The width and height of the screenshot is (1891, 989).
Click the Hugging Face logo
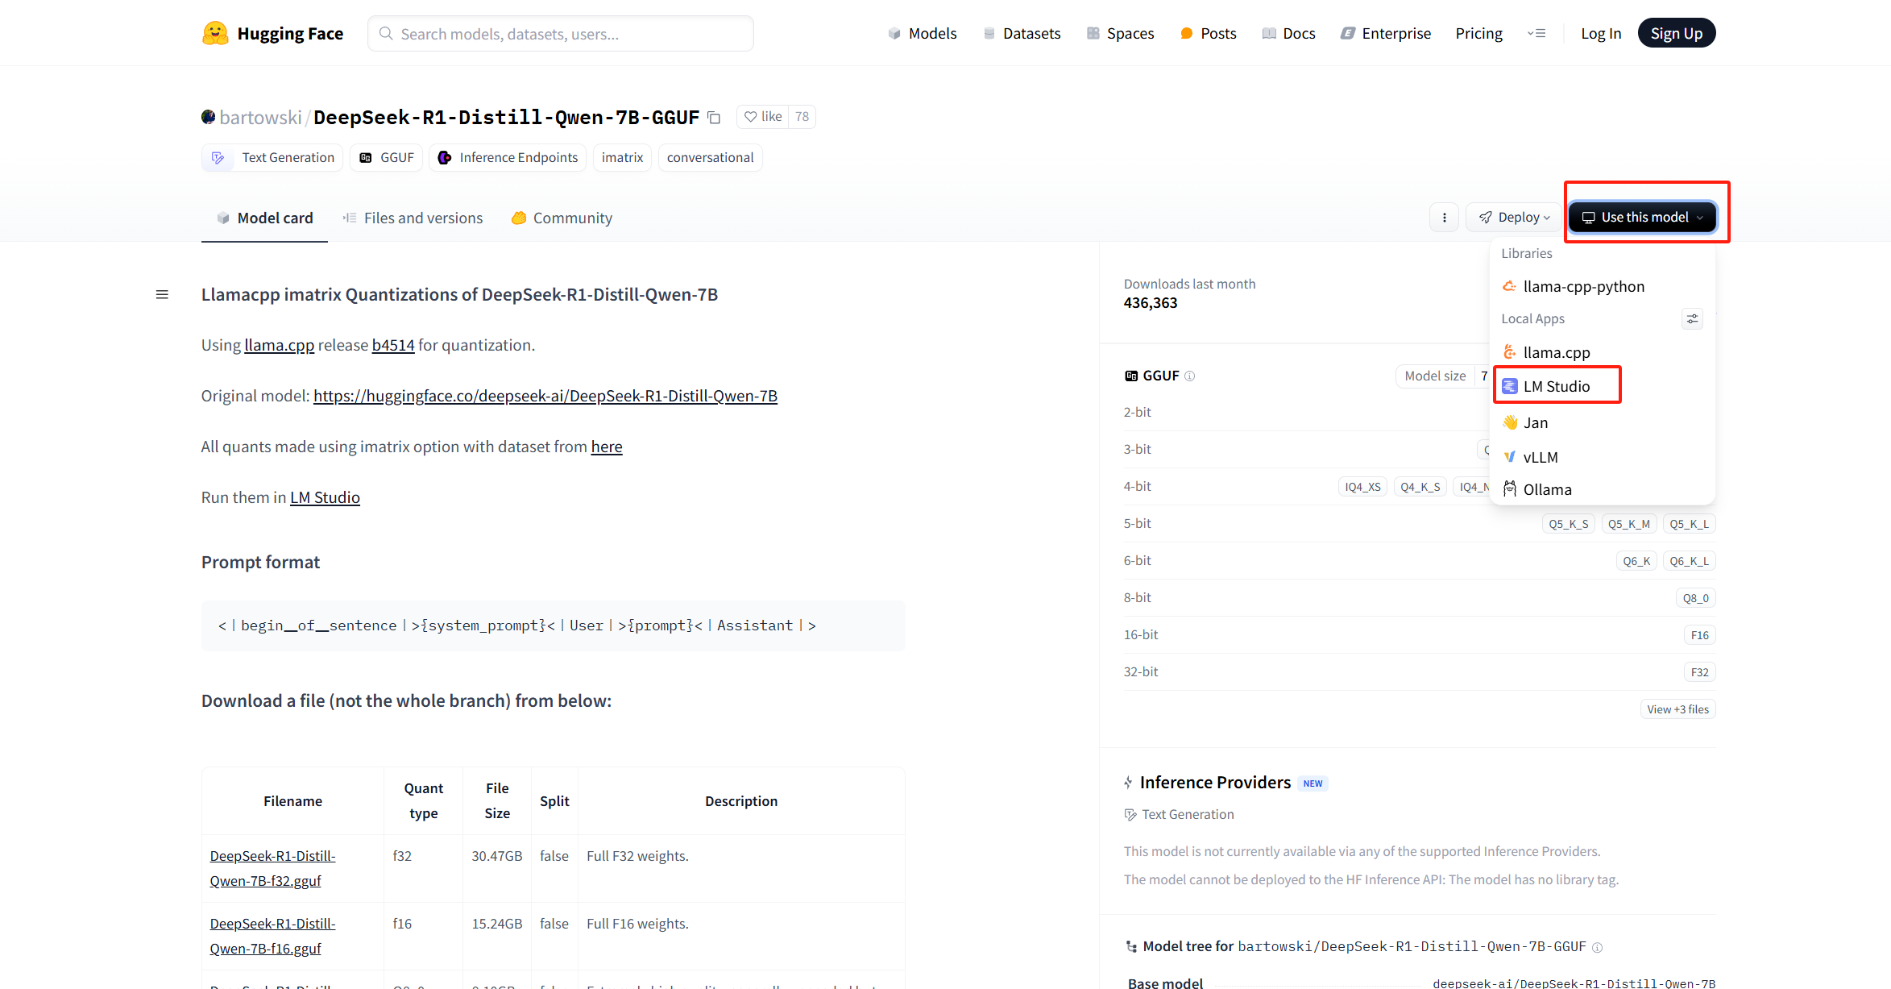pos(272,33)
